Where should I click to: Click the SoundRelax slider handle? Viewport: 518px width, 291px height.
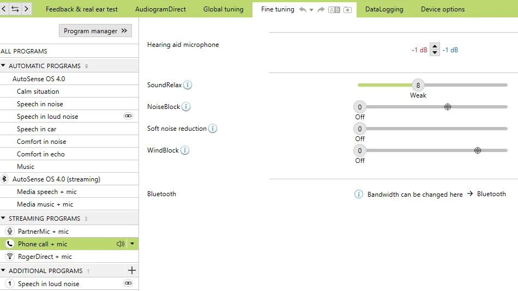pos(418,85)
